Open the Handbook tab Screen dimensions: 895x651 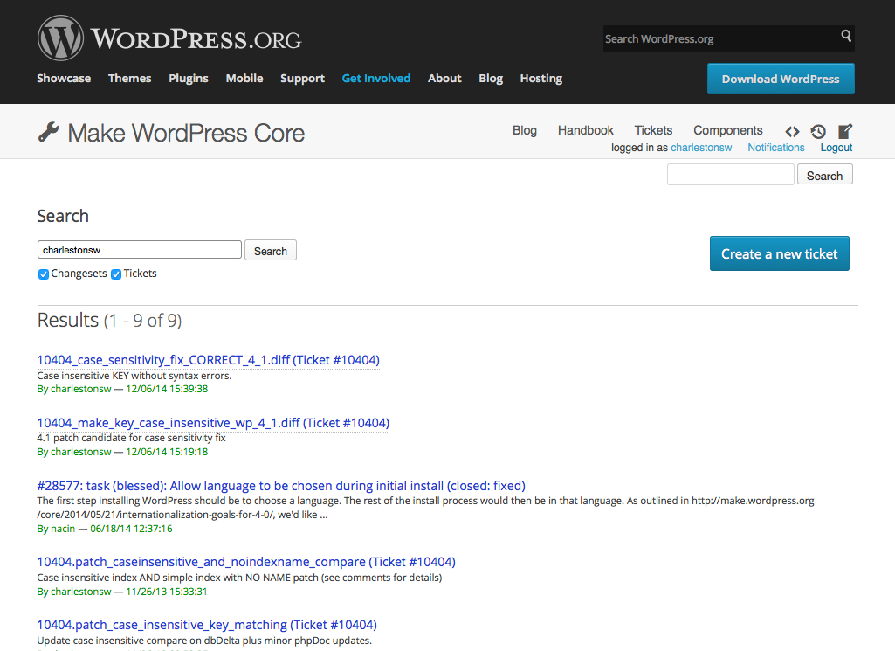coord(585,130)
